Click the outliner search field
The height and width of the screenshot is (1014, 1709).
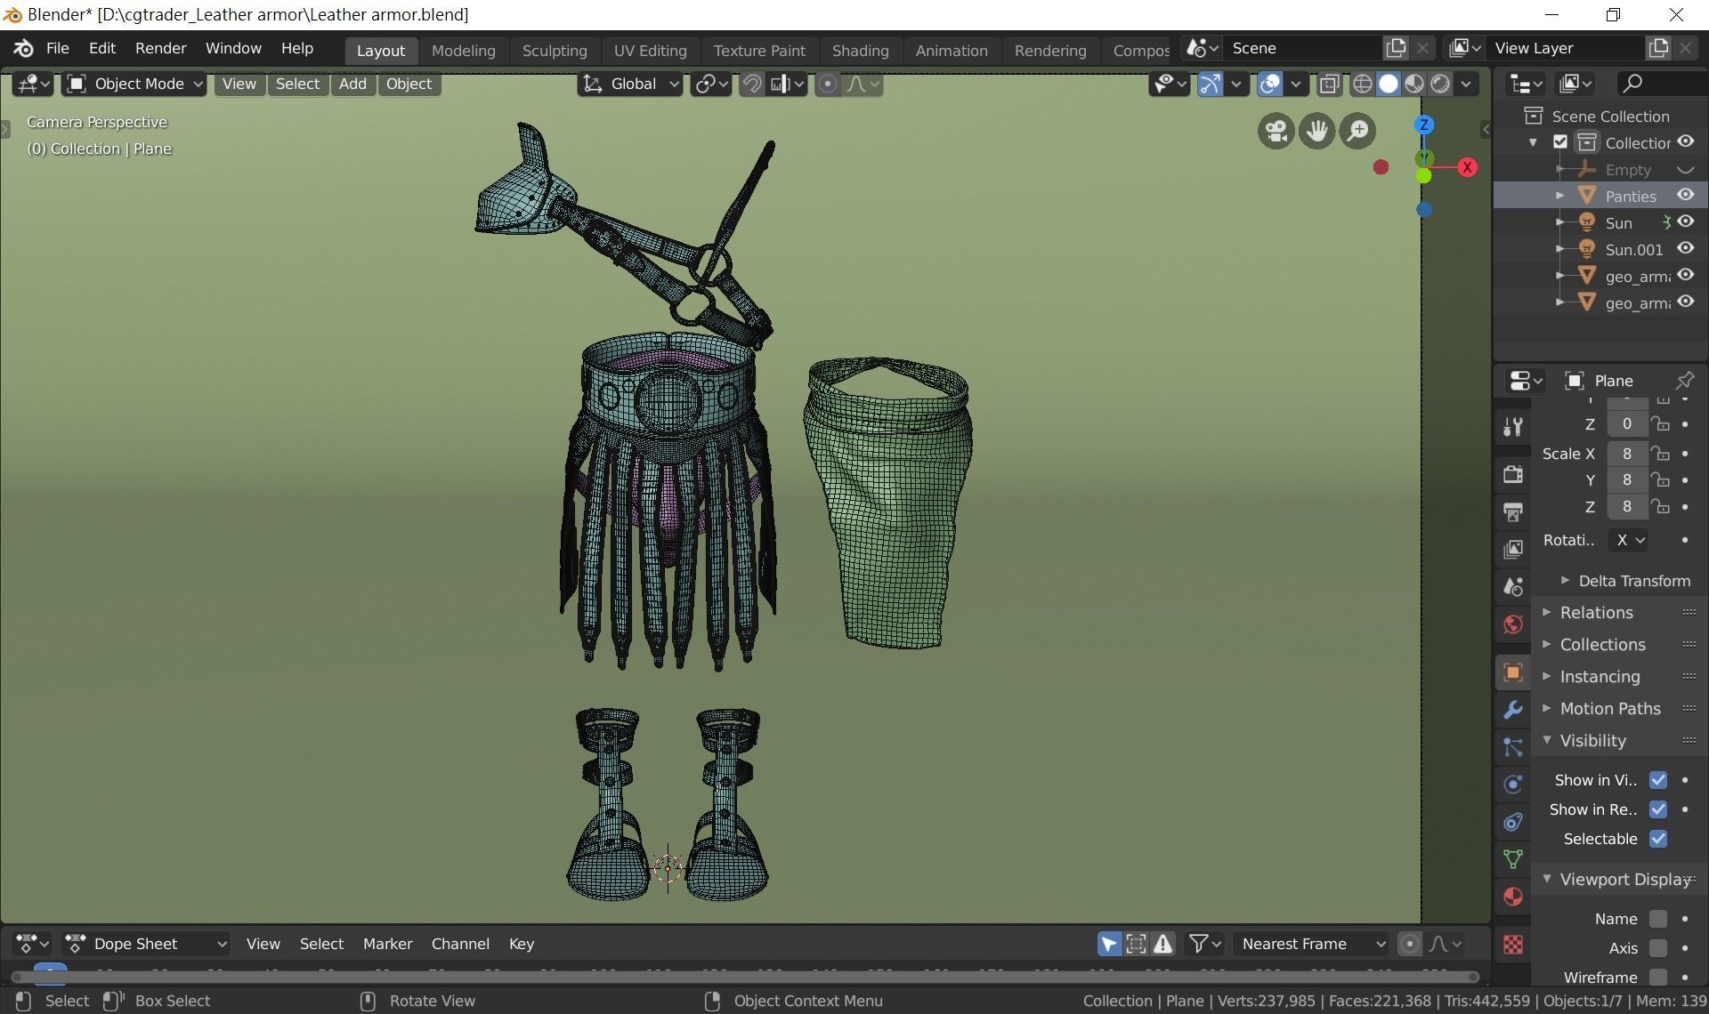1661,84
